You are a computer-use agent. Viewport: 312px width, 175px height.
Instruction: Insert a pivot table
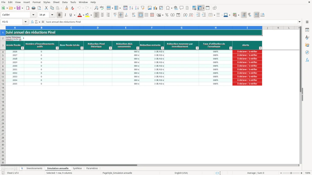161,8
